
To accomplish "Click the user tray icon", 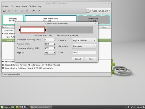I will click(x=129, y=107).
